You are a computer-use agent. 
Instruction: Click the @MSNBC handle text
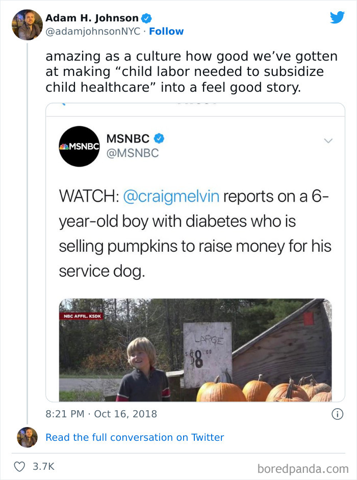click(133, 153)
